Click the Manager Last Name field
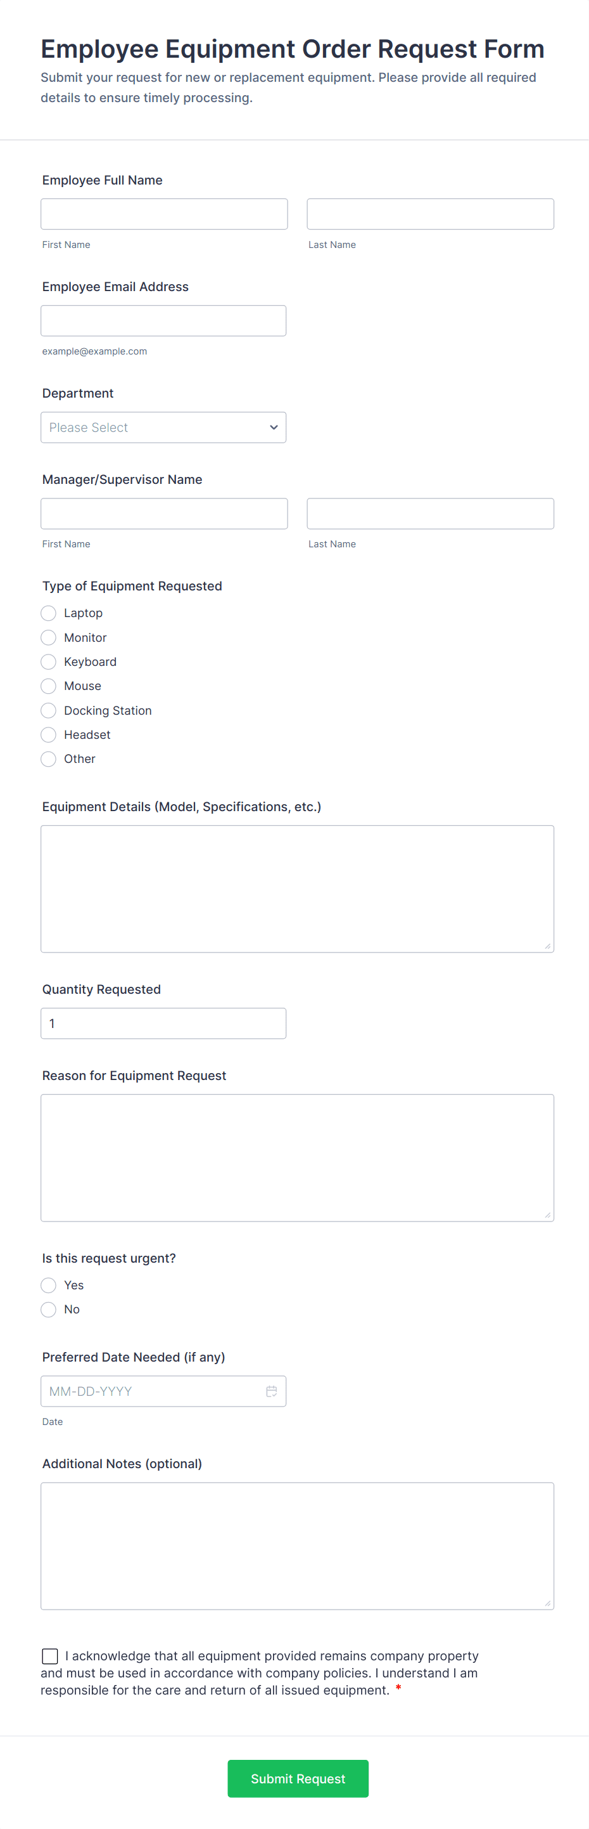This screenshot has height=1829, width=589. [429, 513]
